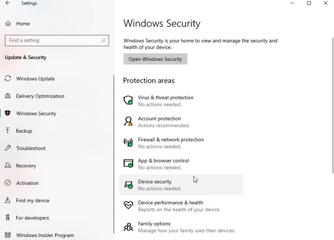
Task: Select Recovery in sidebar
Action: coord(26,166)
